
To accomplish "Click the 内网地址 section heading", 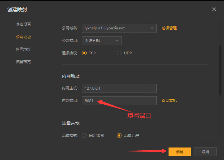I will click(x=71, y=76).
